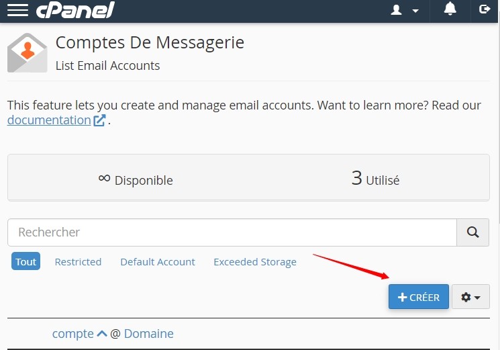Screen dimensions: 500x350
Task: Focus the Rechercher search field
Action: [232, 232]
